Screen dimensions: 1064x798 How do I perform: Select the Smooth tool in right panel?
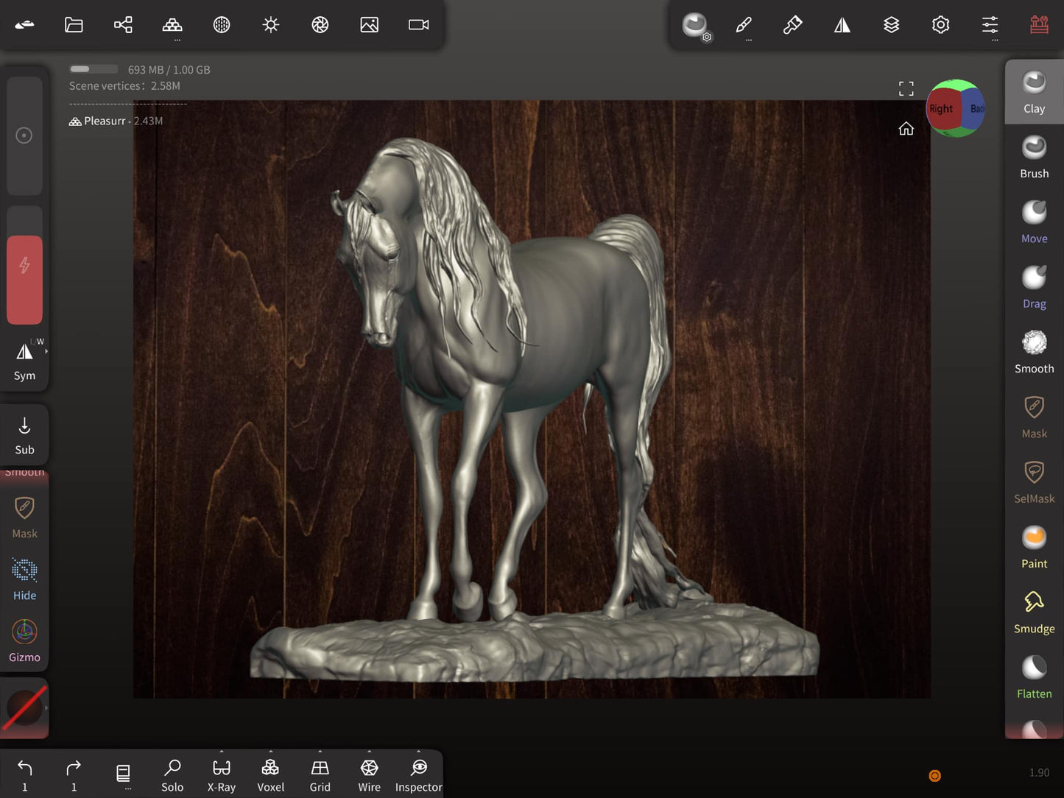click(1035, 352)
